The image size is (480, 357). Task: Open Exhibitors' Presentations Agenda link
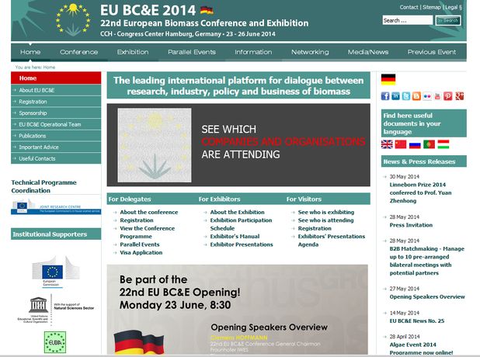tap(332, 241)
